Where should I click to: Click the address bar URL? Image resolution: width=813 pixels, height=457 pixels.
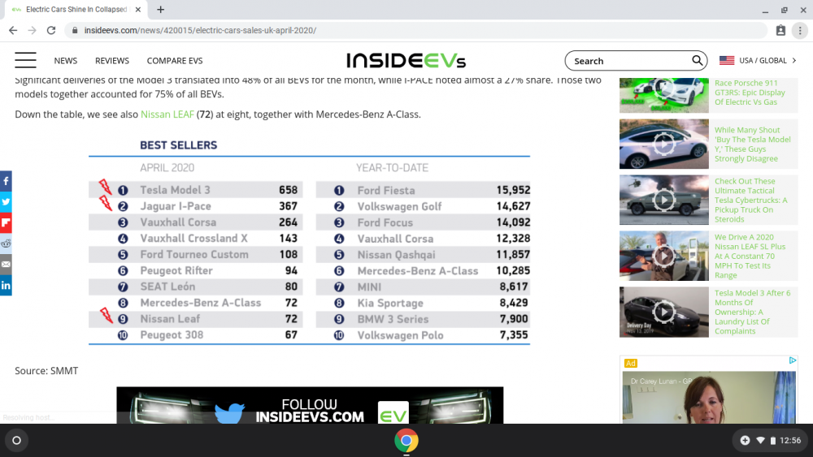[x=200, y=31]
